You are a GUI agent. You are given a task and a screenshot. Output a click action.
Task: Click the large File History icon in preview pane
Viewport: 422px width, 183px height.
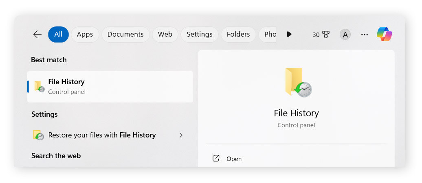(298, 82)
